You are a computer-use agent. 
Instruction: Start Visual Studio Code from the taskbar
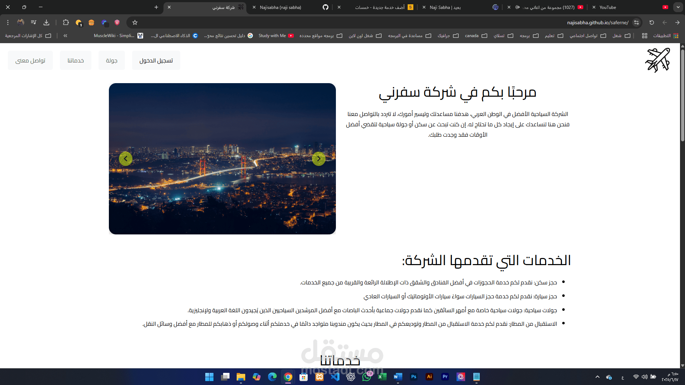336,377
